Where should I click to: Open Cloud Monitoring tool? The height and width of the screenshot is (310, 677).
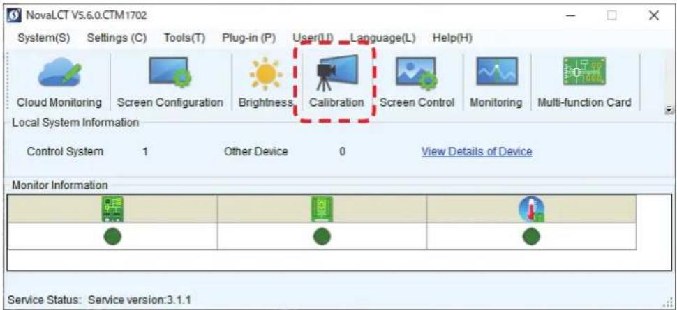coord(59,83)
